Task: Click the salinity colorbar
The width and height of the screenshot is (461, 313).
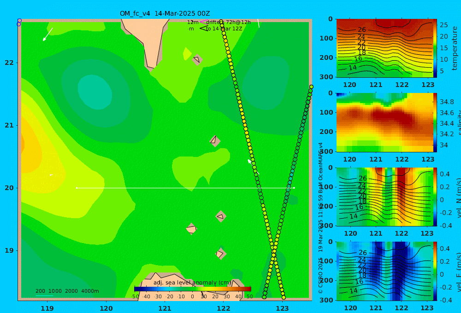Action: [x=435, y=122]
